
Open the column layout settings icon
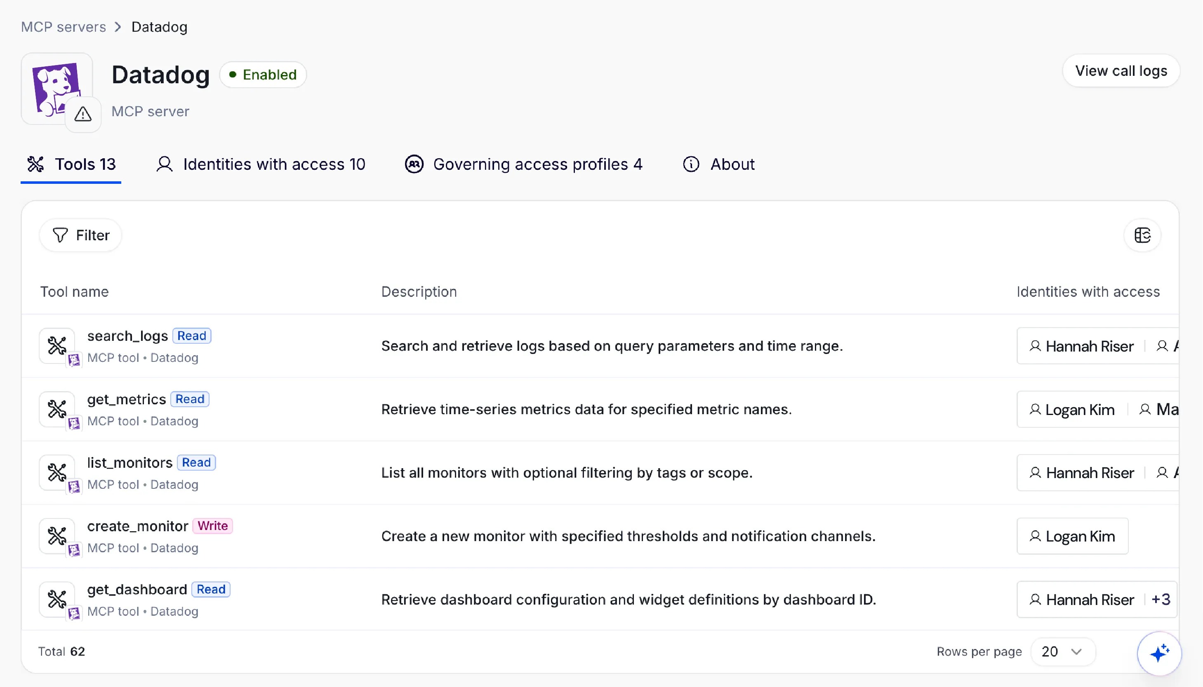pyautogui.click(x=1142, y=235)
